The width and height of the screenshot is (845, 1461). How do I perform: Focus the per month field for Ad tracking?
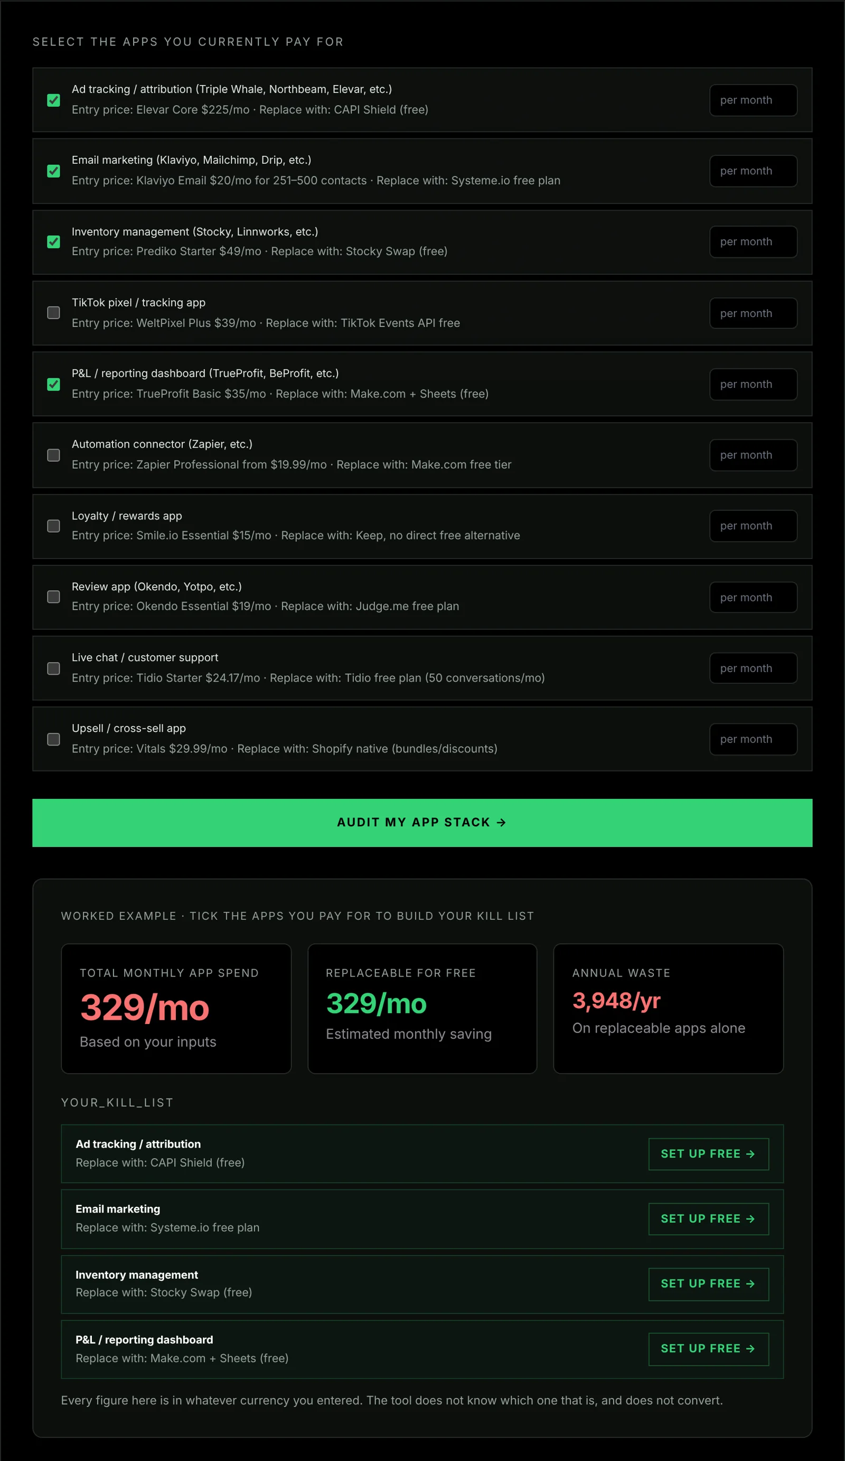tap(753, 100)
